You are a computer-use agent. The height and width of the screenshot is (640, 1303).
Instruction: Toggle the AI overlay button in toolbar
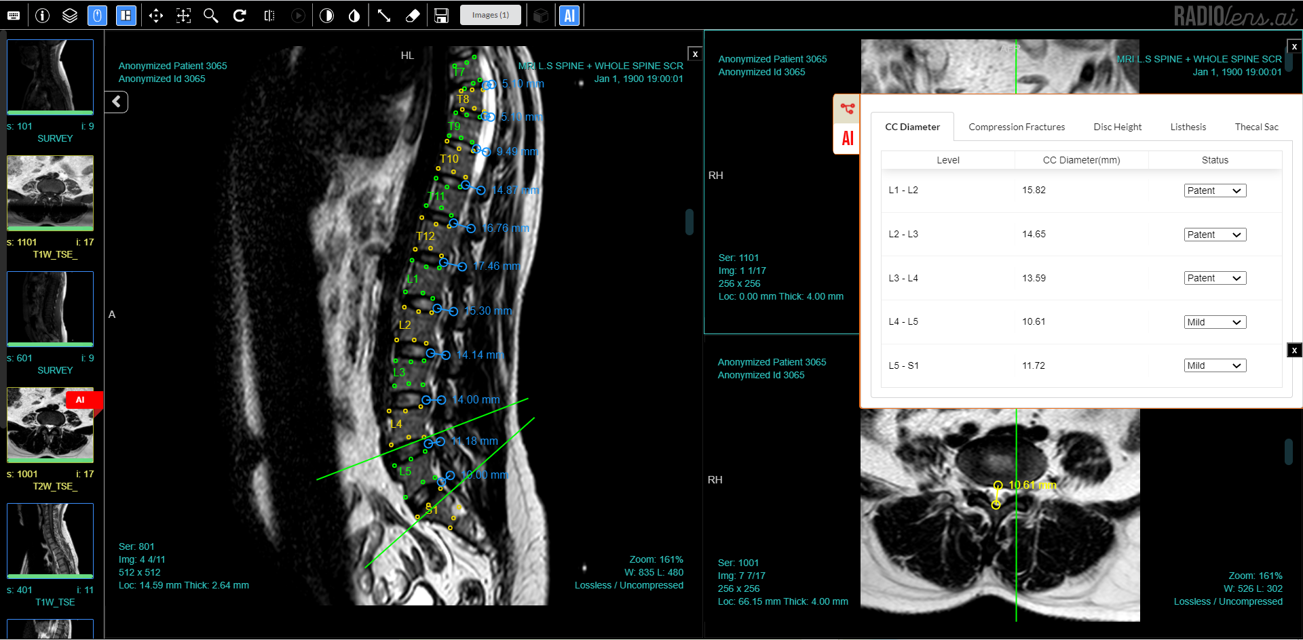(x=569, y=16)
